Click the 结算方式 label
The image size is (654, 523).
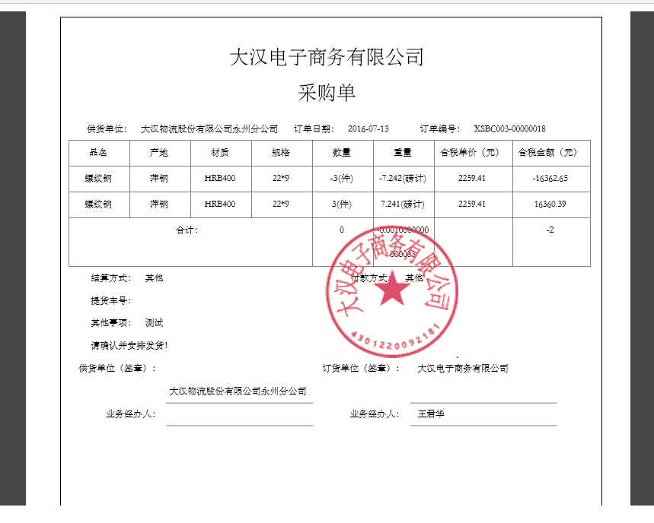[111, 277]
